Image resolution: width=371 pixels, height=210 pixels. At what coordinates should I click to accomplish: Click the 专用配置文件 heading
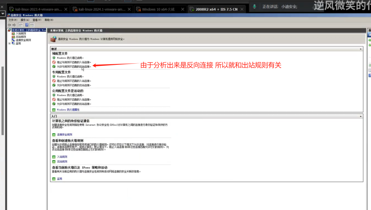point(61,72)
